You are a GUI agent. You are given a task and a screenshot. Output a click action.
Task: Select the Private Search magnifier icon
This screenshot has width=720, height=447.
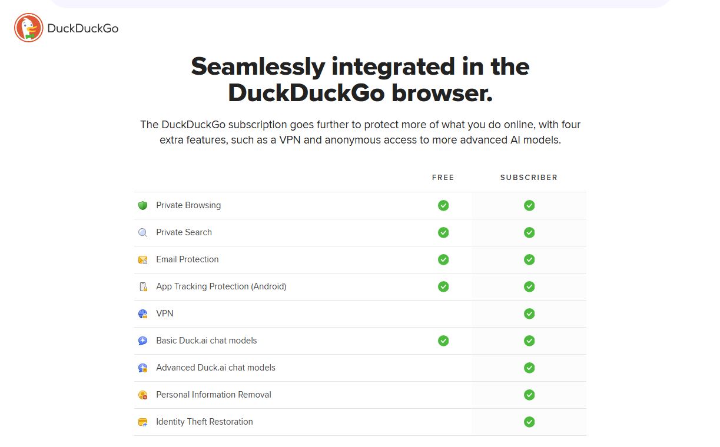click(143, 232)
